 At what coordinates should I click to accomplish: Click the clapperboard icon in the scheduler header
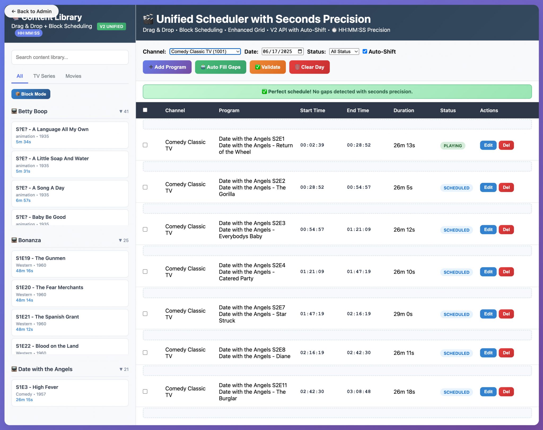(148, 19)
